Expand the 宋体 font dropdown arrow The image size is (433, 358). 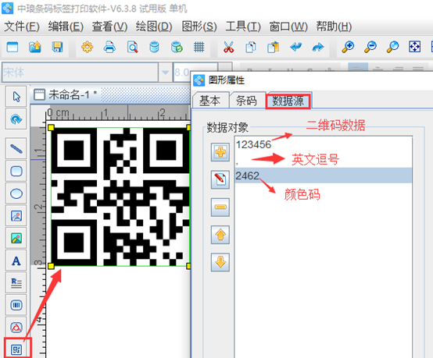coord(166,73)
